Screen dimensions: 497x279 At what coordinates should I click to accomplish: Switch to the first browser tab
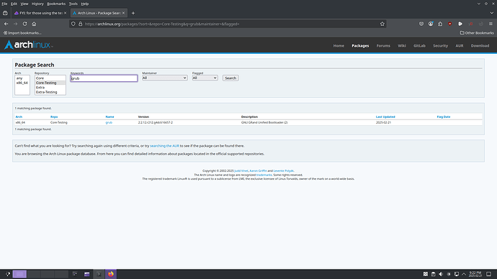tap(40, 13)
